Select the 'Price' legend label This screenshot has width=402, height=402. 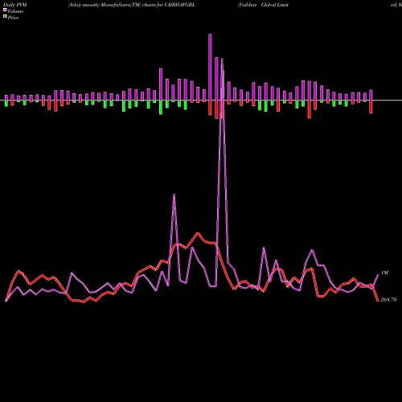click(x=13, y=18)
